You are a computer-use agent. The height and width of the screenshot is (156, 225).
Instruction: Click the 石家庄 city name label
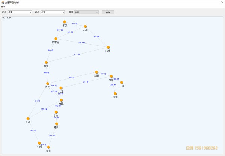click(55, 42)
